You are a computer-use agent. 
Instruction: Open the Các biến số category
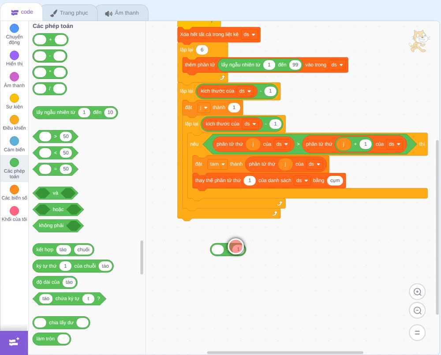pos(14,192)
